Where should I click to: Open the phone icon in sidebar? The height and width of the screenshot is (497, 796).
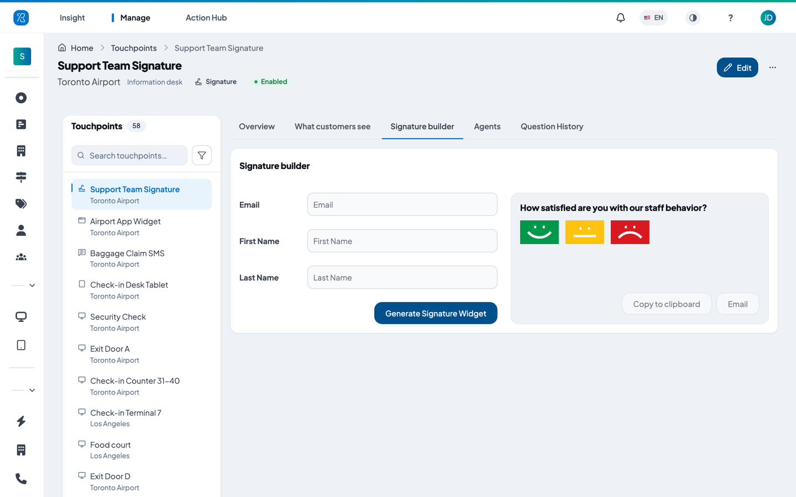(x=21, y=479)
